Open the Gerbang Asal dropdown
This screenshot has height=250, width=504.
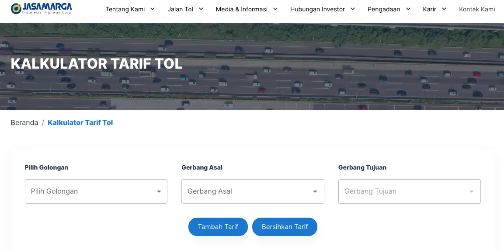(x=253, y=191)
